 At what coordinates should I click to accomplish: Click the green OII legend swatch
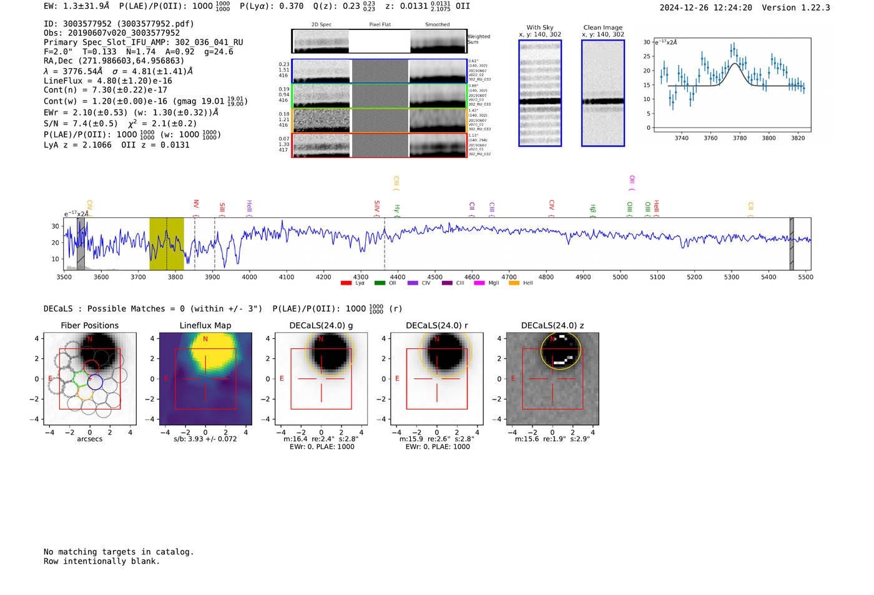coord(380,283)
